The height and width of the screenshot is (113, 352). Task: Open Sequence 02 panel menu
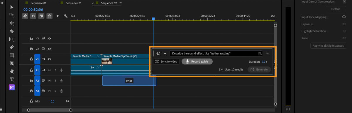click(x=121, y=3)
